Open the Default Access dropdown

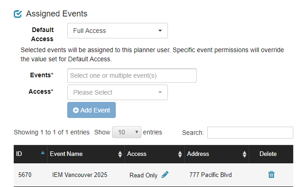(x=117, y=31)
